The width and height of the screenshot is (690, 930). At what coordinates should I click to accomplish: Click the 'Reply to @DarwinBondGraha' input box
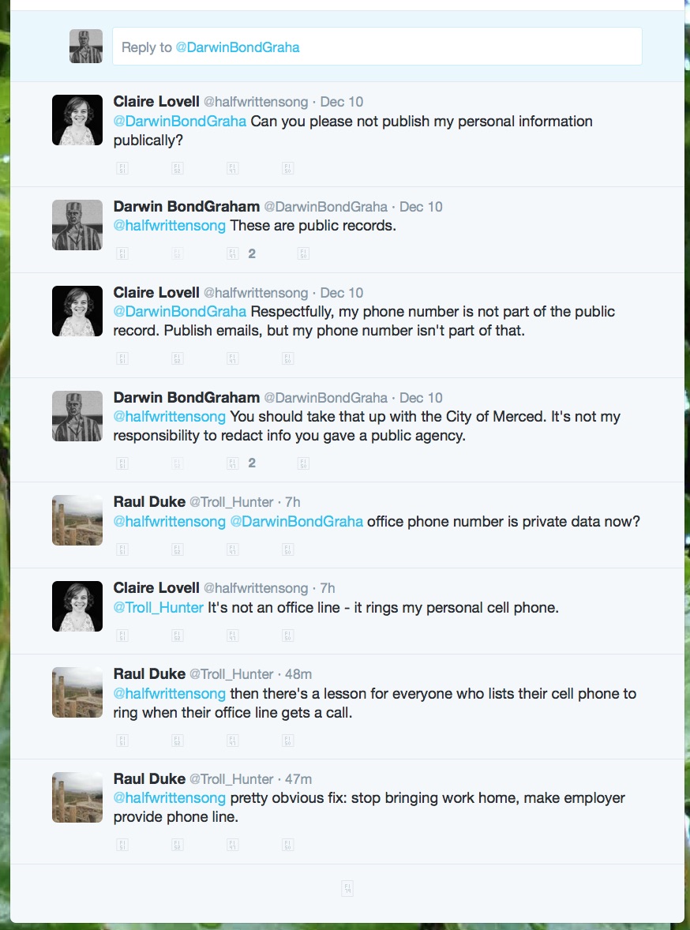pyautogui.click(x=377, y=47)
